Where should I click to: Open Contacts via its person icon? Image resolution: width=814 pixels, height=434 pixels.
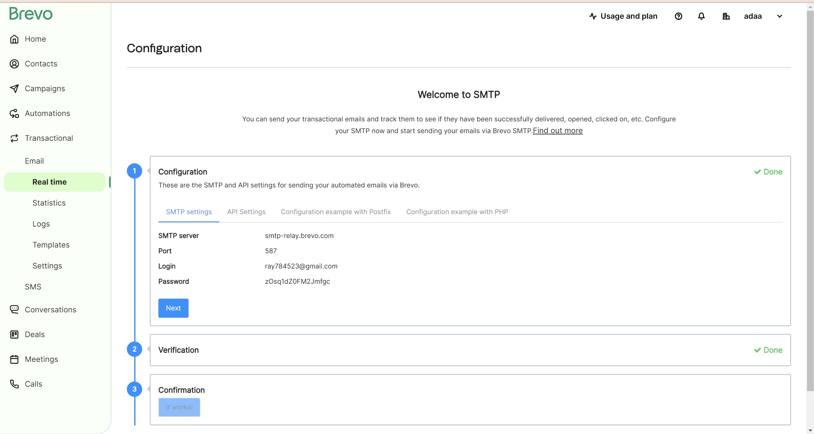click(14, 64)
